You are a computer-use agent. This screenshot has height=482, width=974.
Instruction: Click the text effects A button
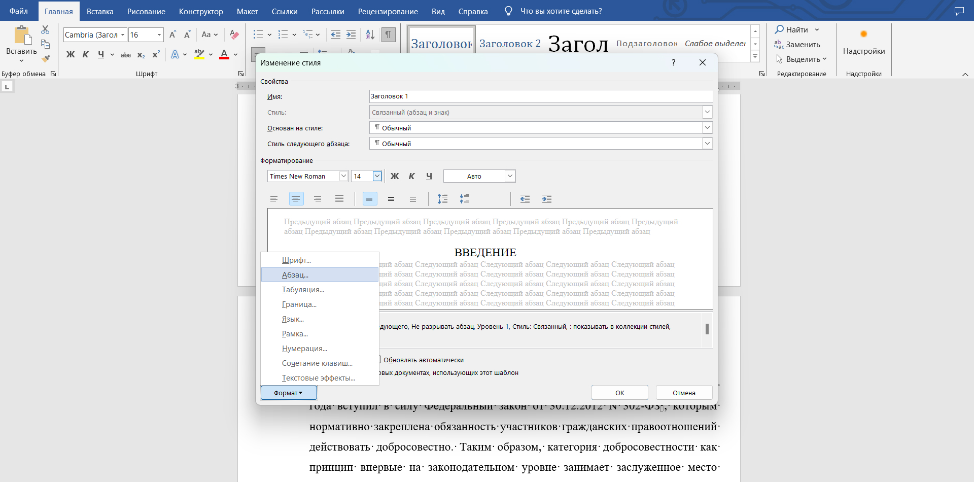click(175, 55)
